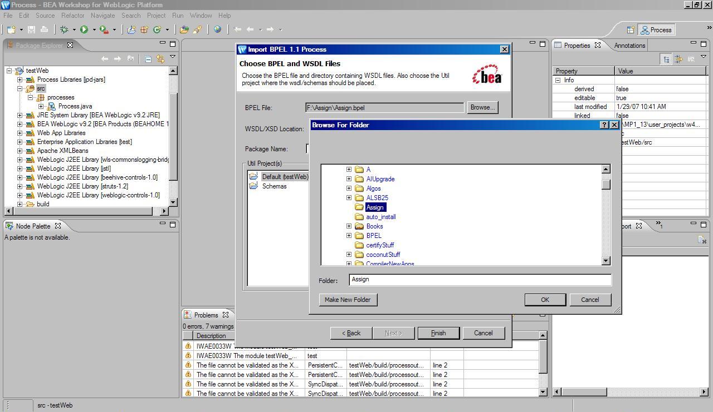Click Cancel in Browse For Folder dialog
This screenshot has width=713, height=412.
pos(590,300)
